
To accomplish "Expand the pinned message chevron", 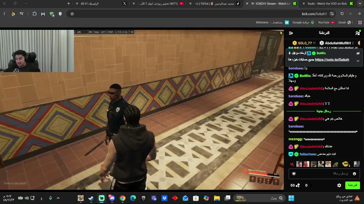I will tap(358, 61).
